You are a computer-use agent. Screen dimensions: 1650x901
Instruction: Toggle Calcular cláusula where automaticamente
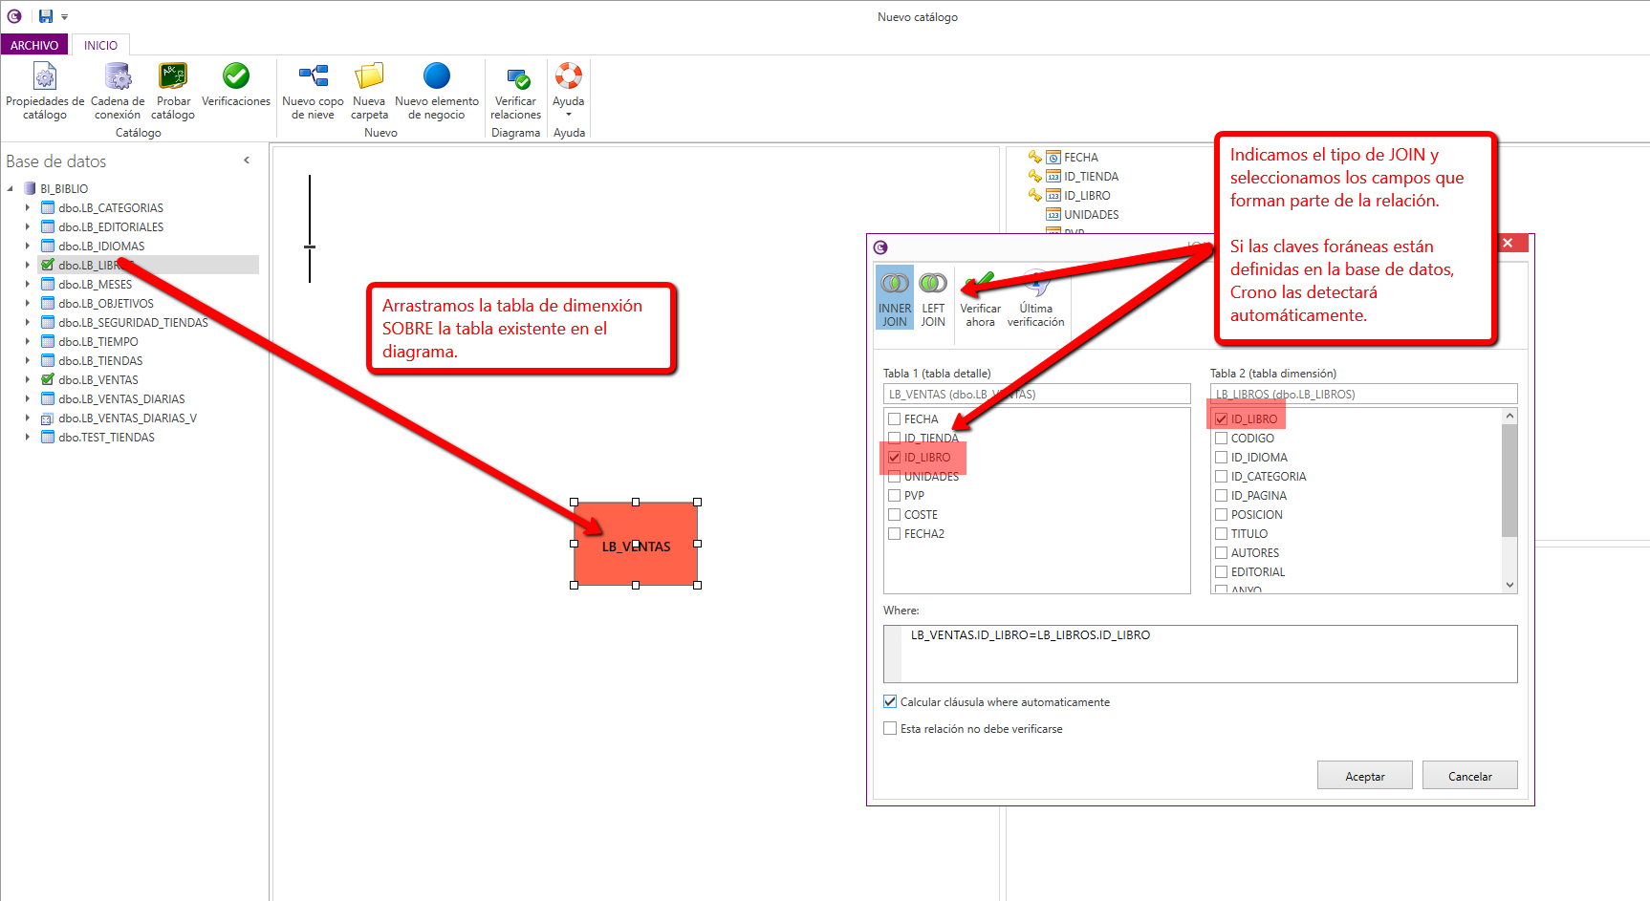pos(891,702)
